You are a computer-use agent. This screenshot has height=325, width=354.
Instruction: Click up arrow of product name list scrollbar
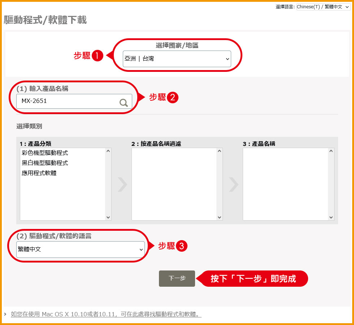click(x=331, y=151)
